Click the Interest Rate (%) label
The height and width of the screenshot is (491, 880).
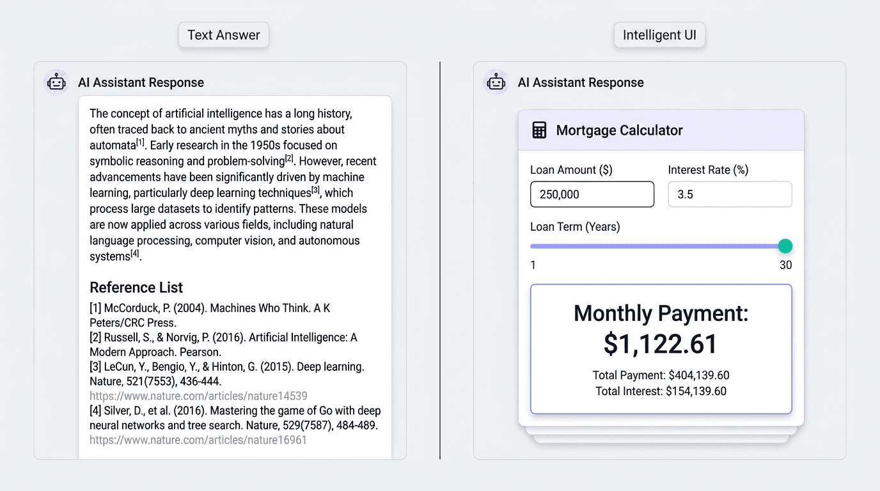click(x=708, y=170)
